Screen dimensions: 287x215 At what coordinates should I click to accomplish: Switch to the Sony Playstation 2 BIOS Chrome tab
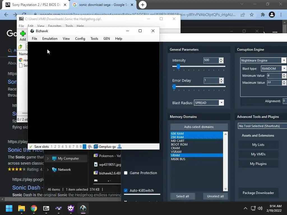36,5
